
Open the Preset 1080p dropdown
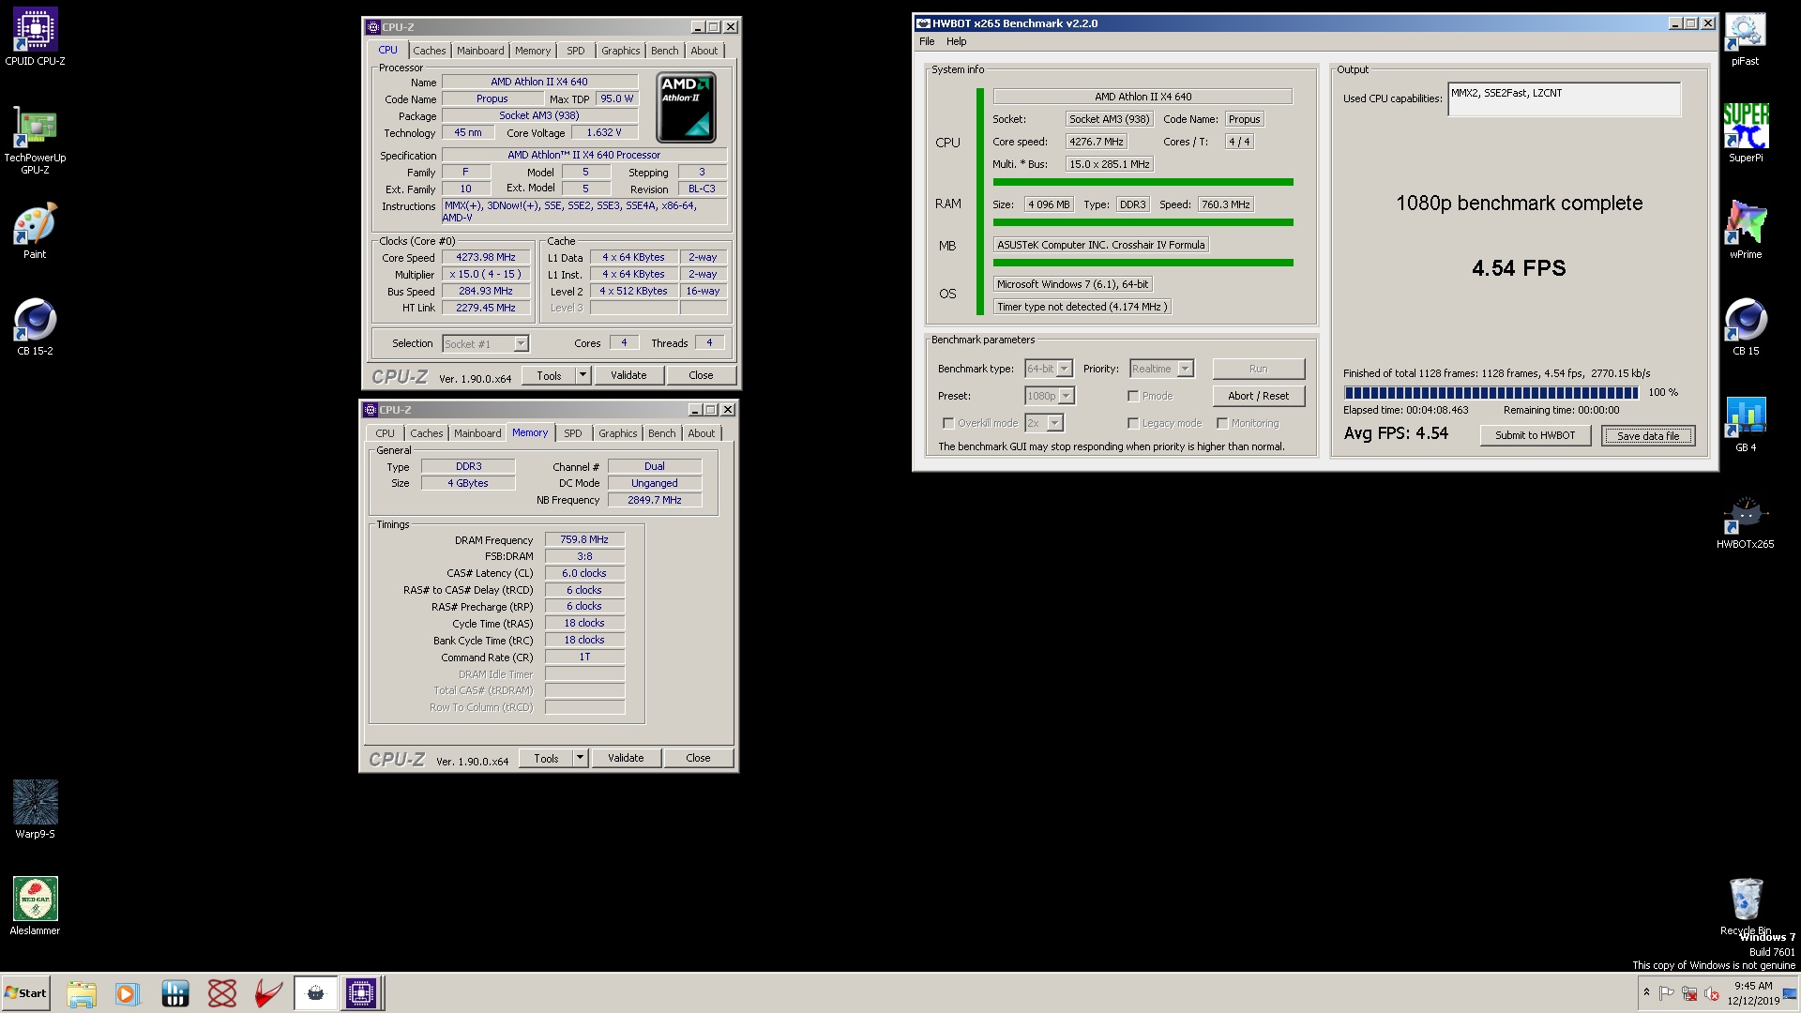tap(1050, 396)
